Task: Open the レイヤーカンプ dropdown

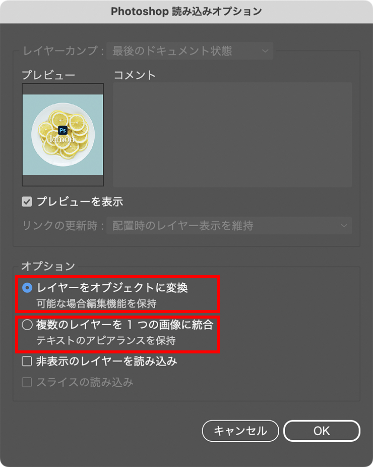Action: (x=190, y=51)
